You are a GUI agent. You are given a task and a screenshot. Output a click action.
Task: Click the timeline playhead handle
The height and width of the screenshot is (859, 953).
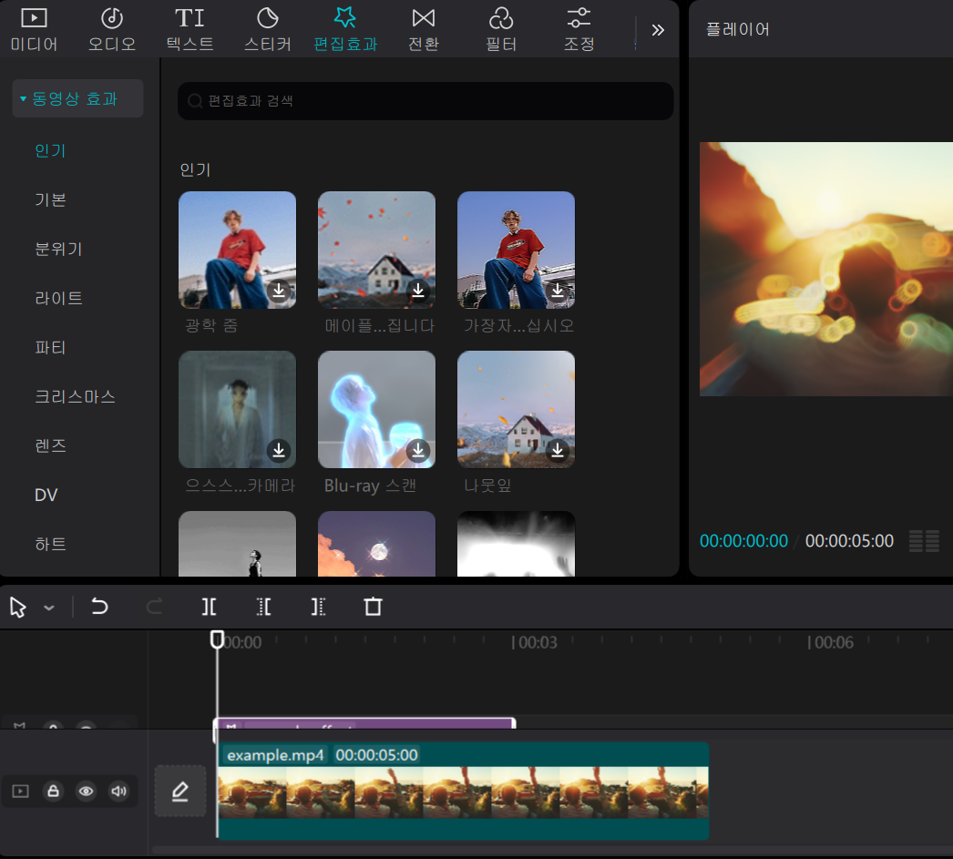click(x=217, y=639)
